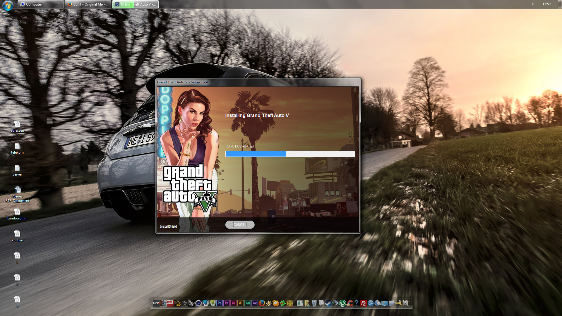This screenshot has height=316, width=562.
Task: Launch InDesign from the dock
Action: click(234, 303)
